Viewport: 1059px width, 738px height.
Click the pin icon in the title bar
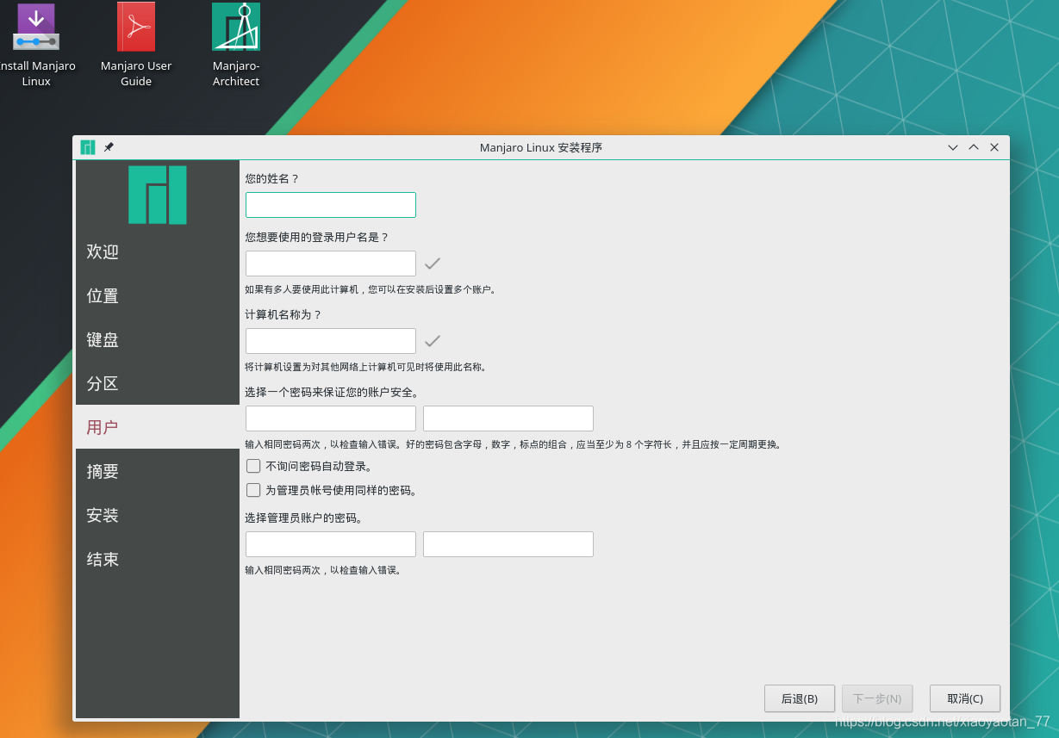pos(109,147)
